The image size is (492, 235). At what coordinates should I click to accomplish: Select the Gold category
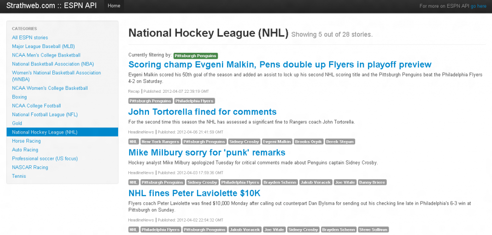pyautogui.click(x=17, y=124)
